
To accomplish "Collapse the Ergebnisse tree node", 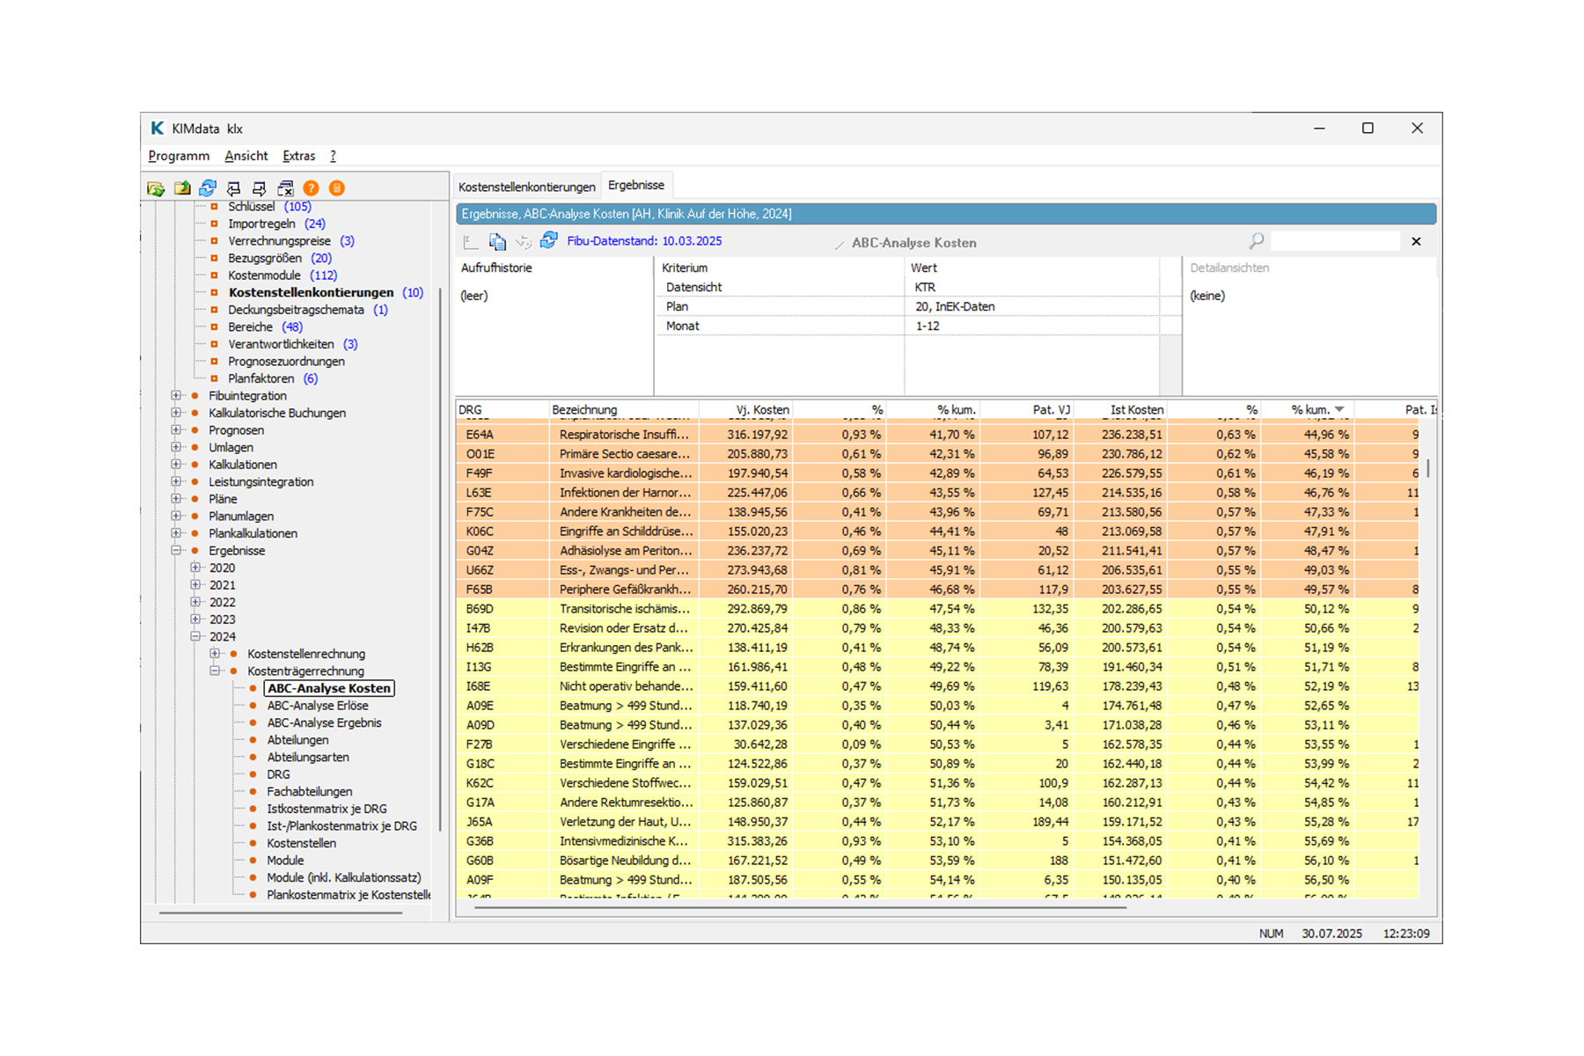I will pos(176,551).
